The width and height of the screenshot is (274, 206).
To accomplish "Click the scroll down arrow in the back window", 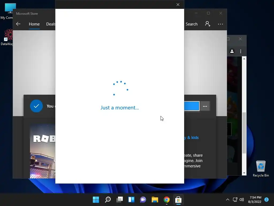I will click(244, 173).
